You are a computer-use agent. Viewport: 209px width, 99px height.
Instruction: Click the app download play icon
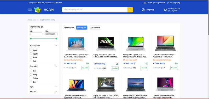click(x=168, y=3)
